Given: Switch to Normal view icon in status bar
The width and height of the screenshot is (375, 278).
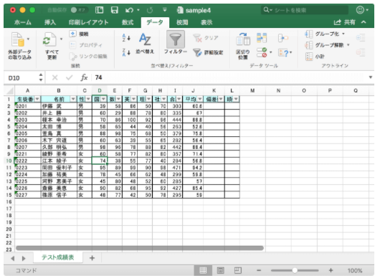Looking at the screenshot, I should [203, 270].
